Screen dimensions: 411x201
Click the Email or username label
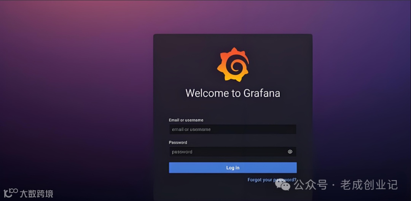pyautogui.click(x=186, y=120)
